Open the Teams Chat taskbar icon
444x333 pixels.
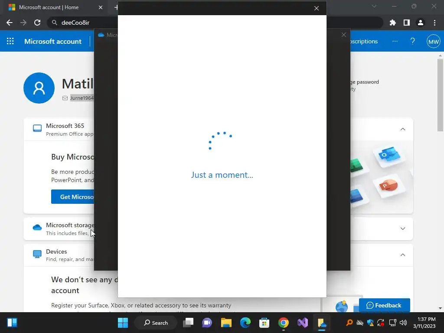[207, 323]
